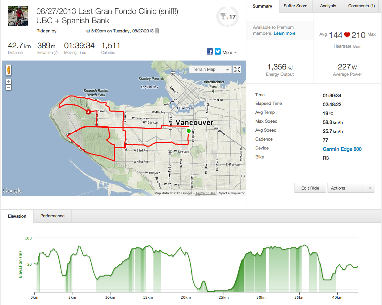382x305 pixels.
Task: Open the Garmin Edge 800 device link
Action: click(342, 149)
